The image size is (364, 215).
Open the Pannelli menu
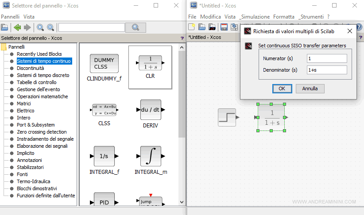[x=10, y=17]
